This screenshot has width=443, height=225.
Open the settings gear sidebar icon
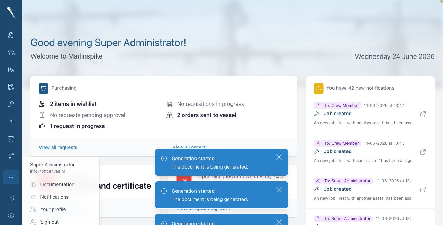pos(11,216)
